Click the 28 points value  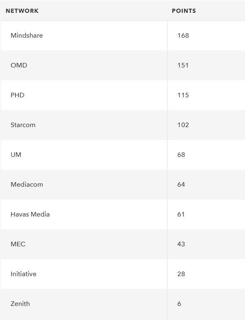pos(181,274)
